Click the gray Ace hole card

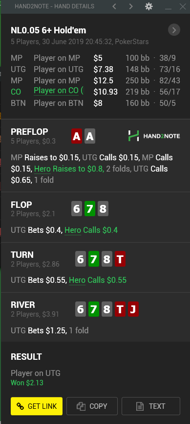90,136
